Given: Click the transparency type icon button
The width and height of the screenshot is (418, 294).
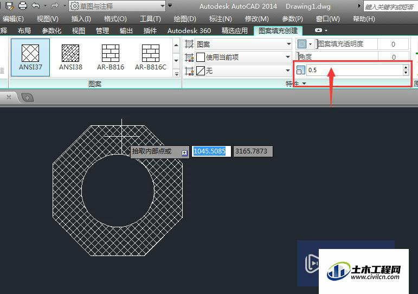Looking at the screenshot, I should pyautogui.click(x=302, y=44).
